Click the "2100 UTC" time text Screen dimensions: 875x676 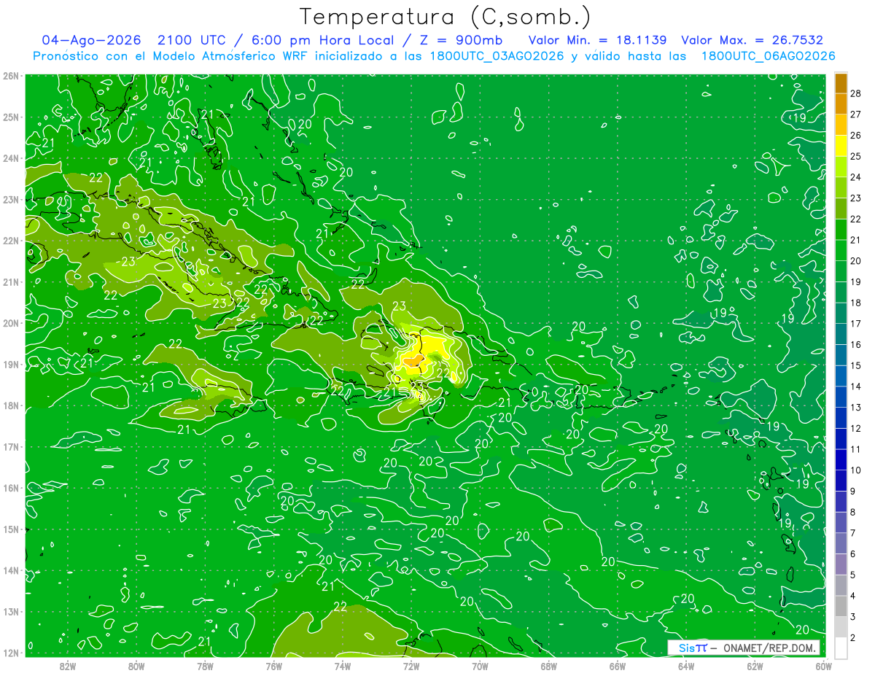(192, 40)
